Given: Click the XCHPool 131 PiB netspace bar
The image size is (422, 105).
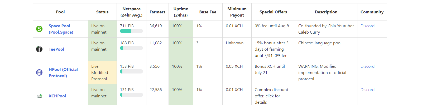Looking at the screenshot, I should (x=131, y=95).
